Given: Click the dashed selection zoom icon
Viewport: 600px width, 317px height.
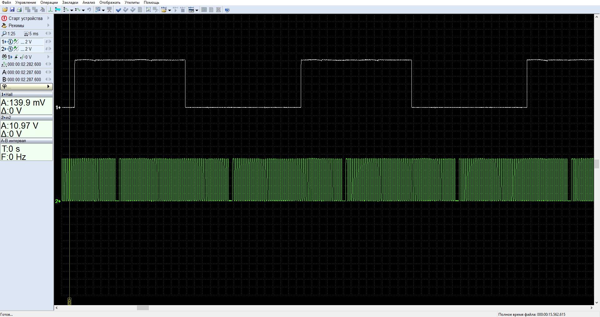Looking at the screenshot, I should tap(149, 10).
